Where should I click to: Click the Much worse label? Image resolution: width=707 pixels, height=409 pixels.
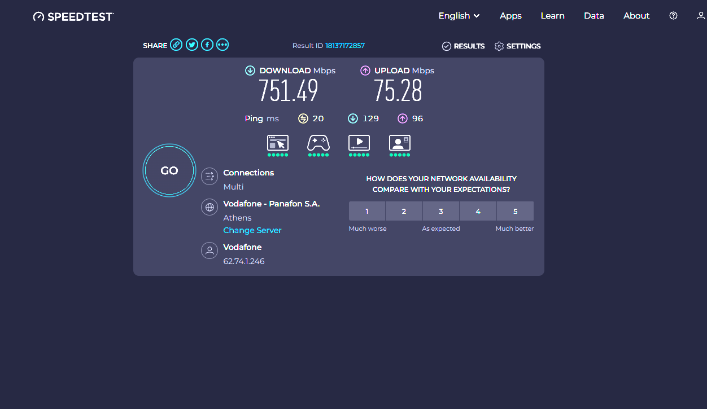tap(368, 228)
